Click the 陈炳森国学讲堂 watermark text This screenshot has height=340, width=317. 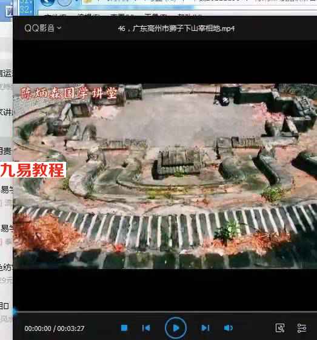tap(69, 93)
